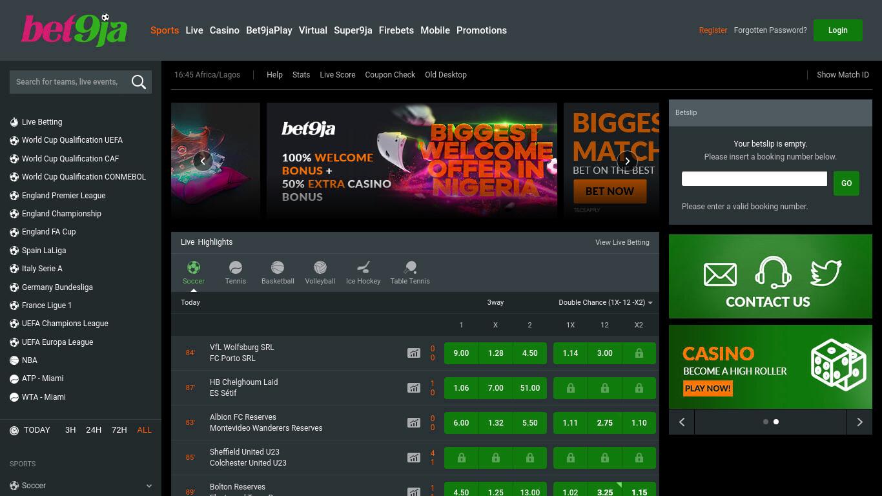Screen dimensions: 882x496
Task: Select the second promo carousel dot
Action: (x=776, y=422)
